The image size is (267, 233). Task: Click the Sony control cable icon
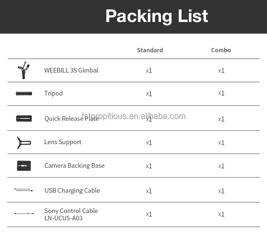click(24, 213)
